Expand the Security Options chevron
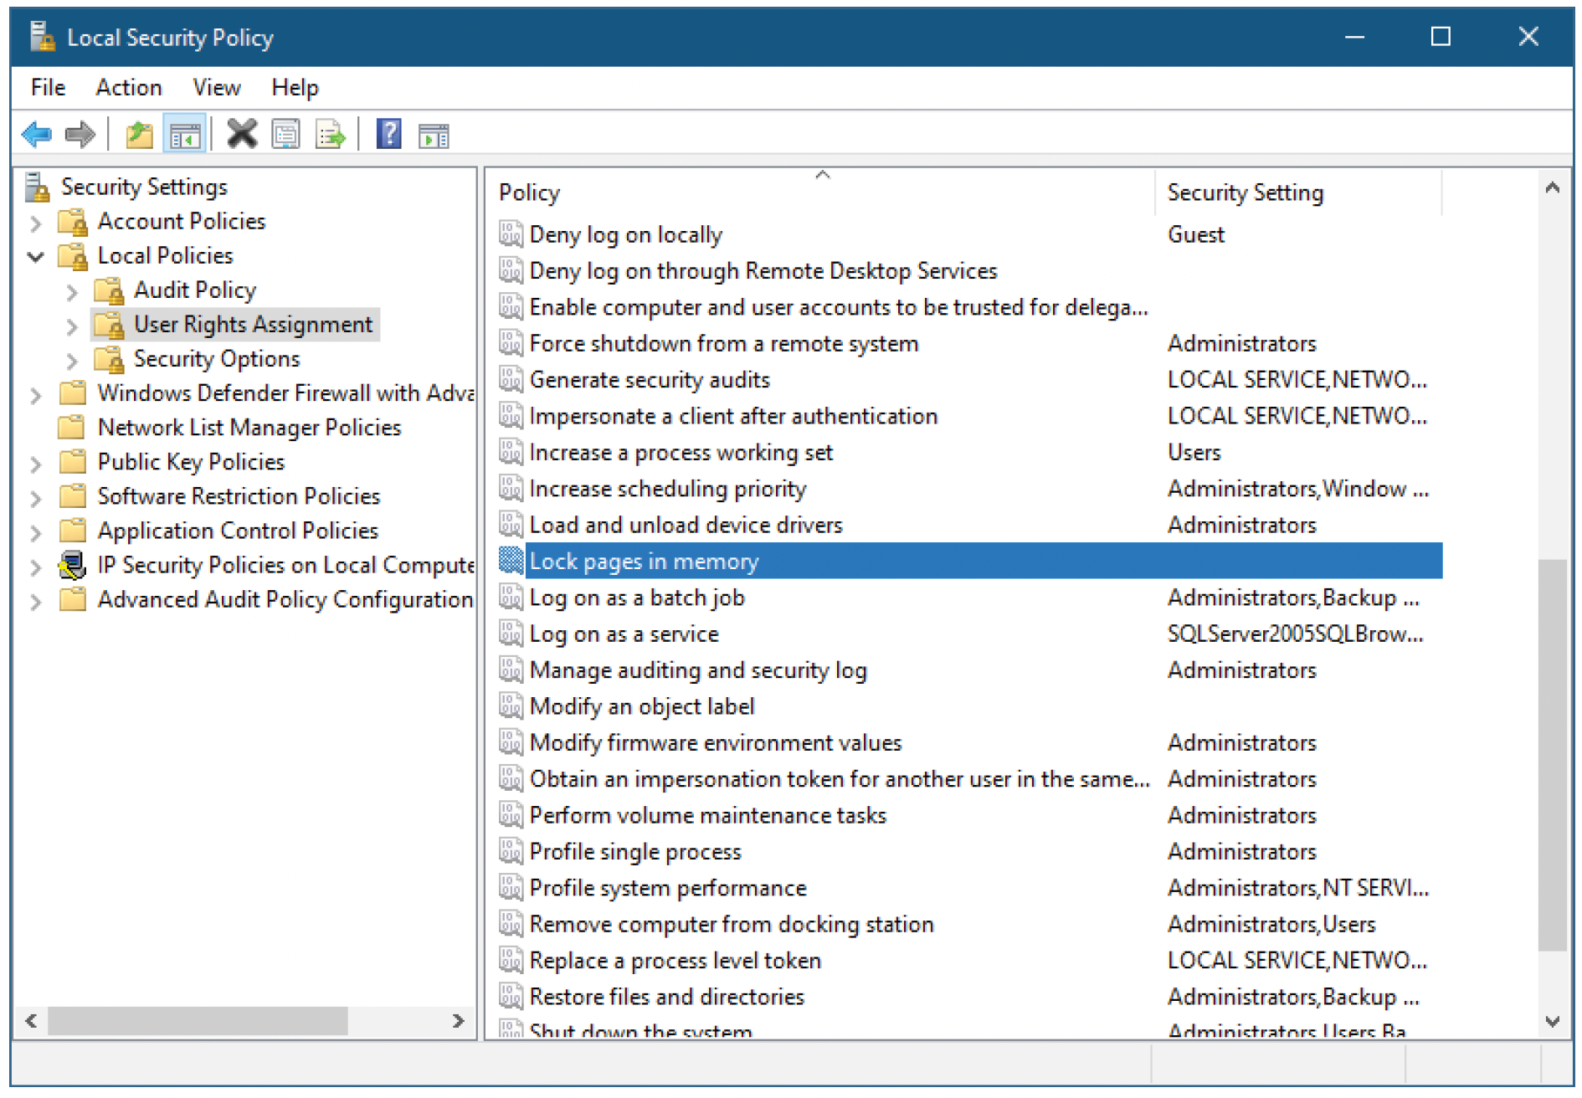Image resolution: width=1582 pixels, height=1098 pixels. (72, 360)
